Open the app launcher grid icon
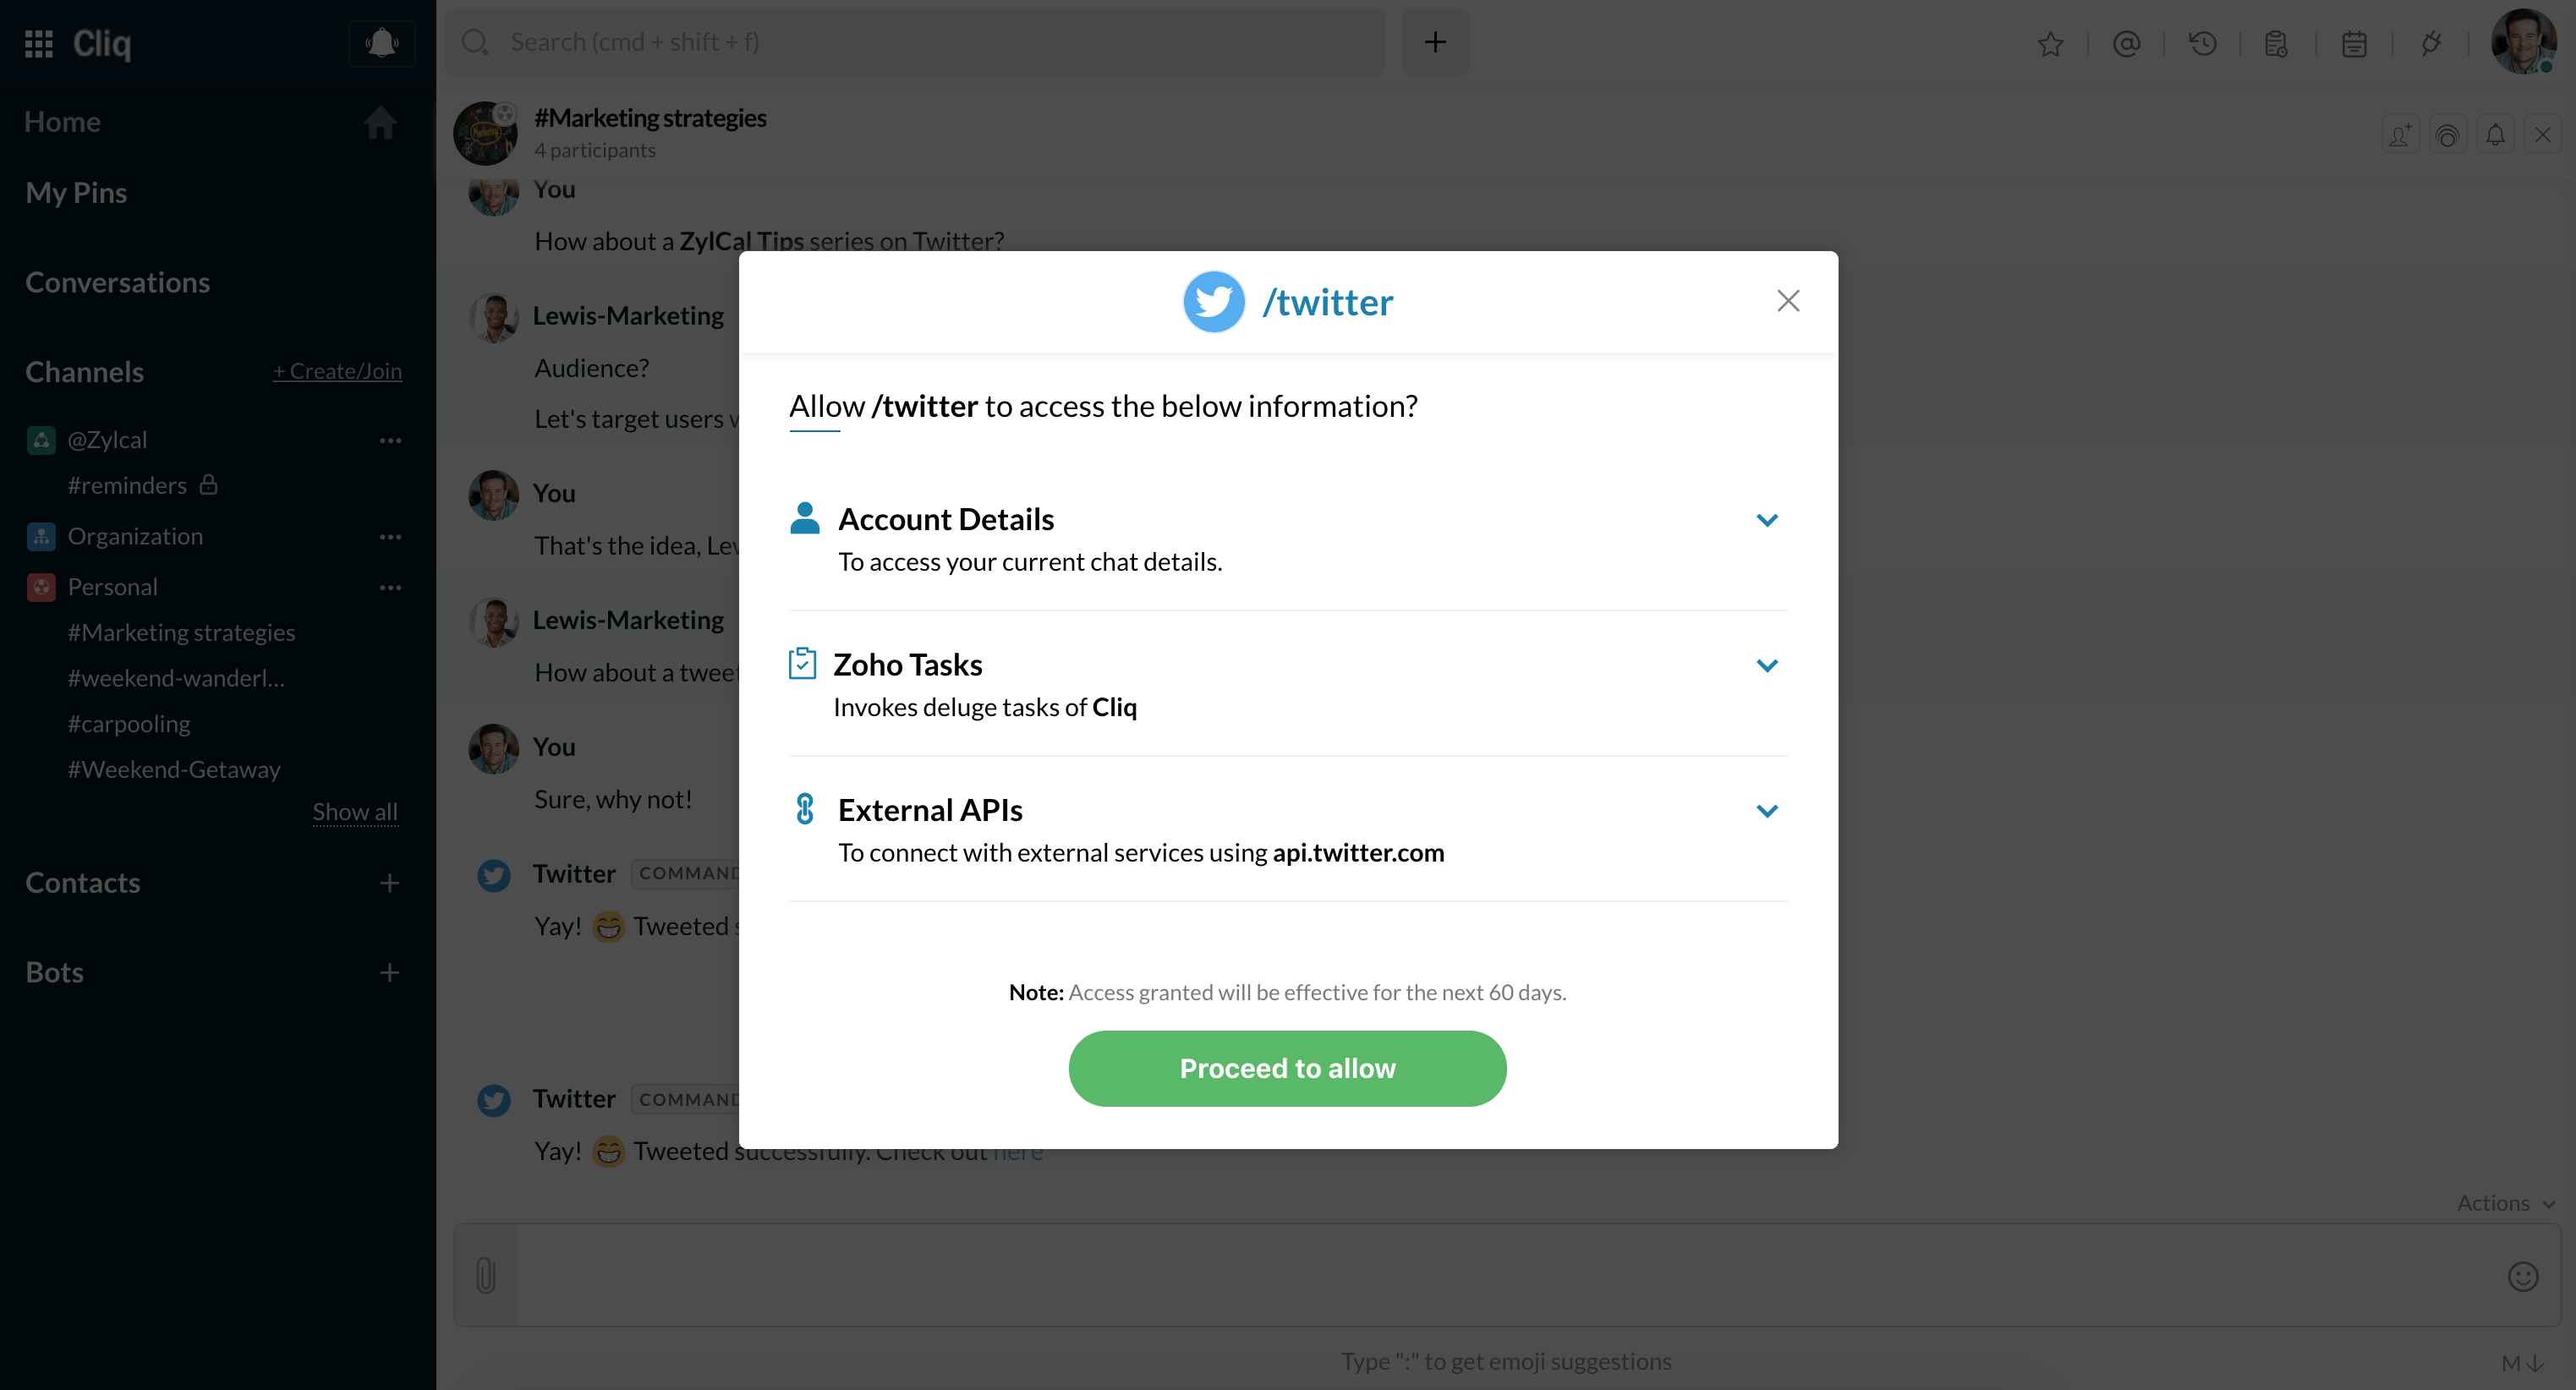The image size is (2576, 1390). [x=38, y=43]
